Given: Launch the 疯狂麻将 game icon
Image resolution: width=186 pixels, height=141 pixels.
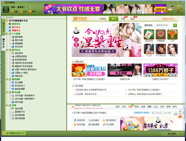Looking at the screenshot, I should [x=149, y=35].
